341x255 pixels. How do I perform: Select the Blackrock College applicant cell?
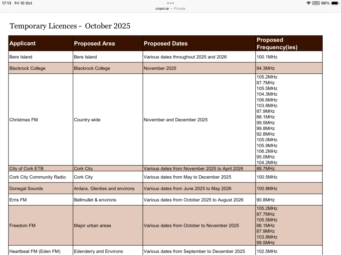[x=41, y=68]
